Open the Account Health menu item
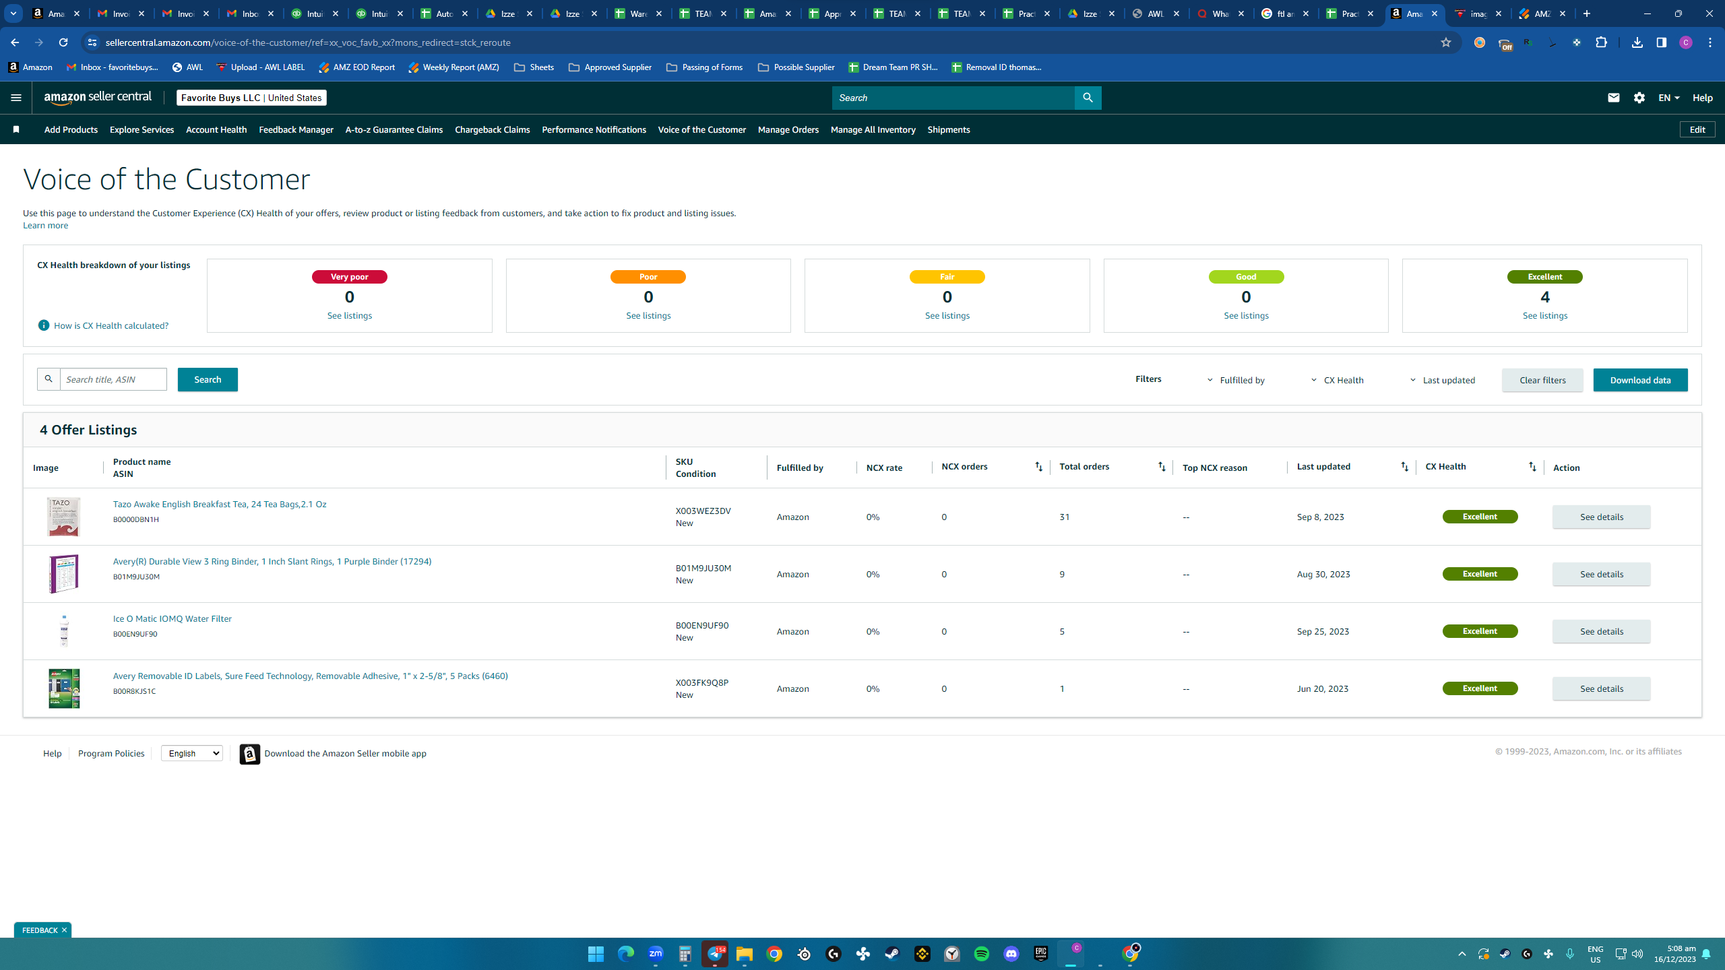1725x970 pixels. coord(216,129)
